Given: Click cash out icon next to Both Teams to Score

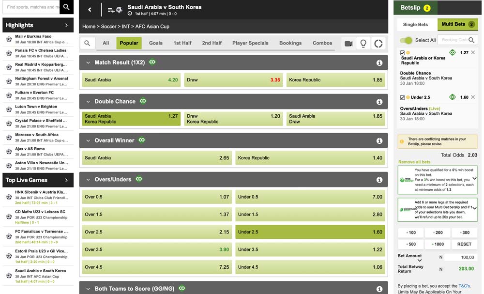Looking at the screenshot, I should (182, 288).
